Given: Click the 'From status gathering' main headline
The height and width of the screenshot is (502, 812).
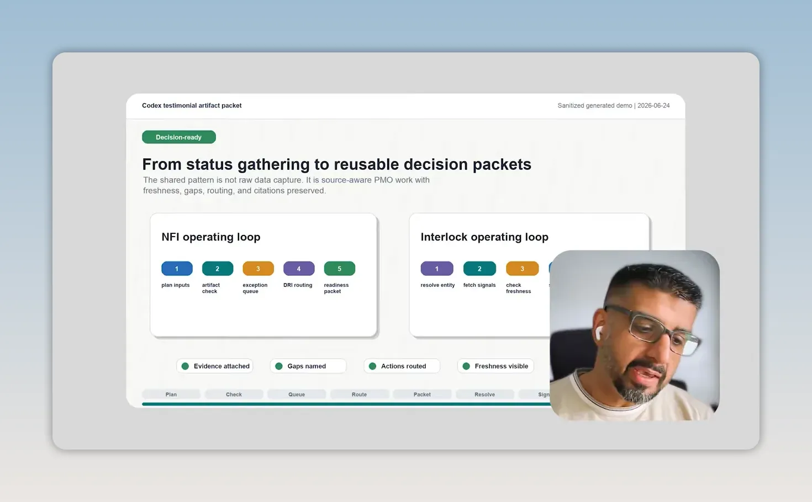Looking at the screenshot, I should click(336, 164).
